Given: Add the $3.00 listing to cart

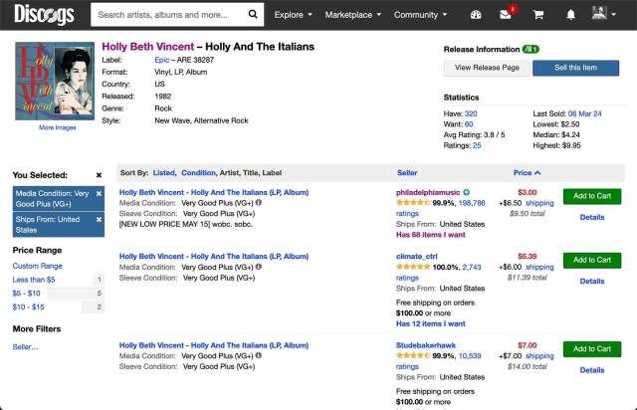Looking at the screenshot, I should coord(591,196).
